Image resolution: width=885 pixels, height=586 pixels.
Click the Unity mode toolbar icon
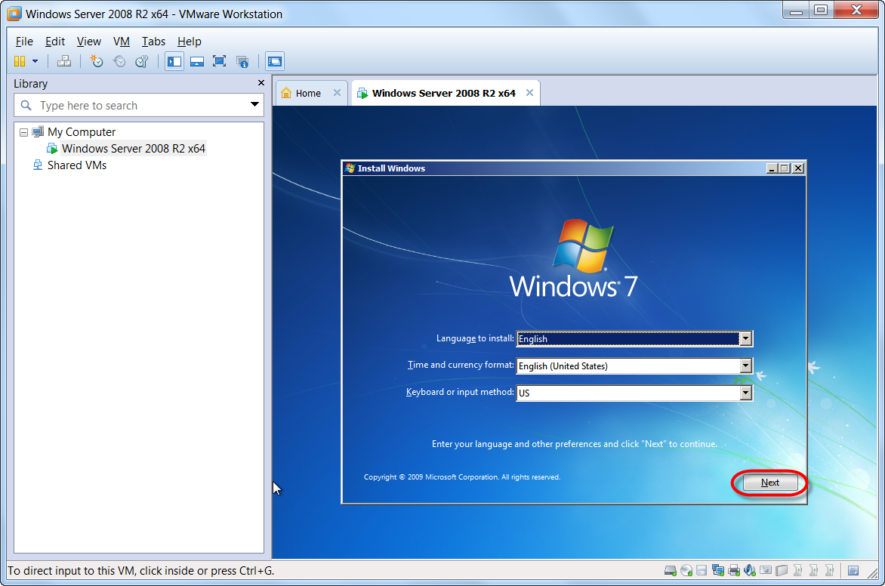click(242, 61)
